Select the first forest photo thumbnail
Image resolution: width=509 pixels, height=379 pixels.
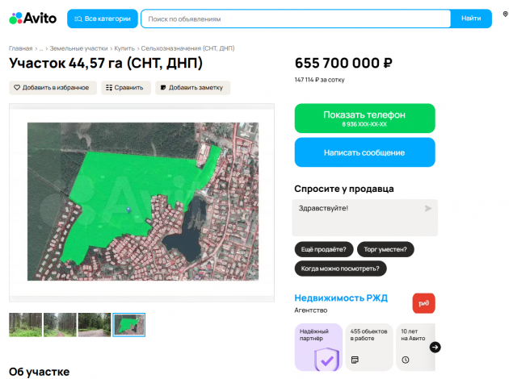tap(25, 324)
